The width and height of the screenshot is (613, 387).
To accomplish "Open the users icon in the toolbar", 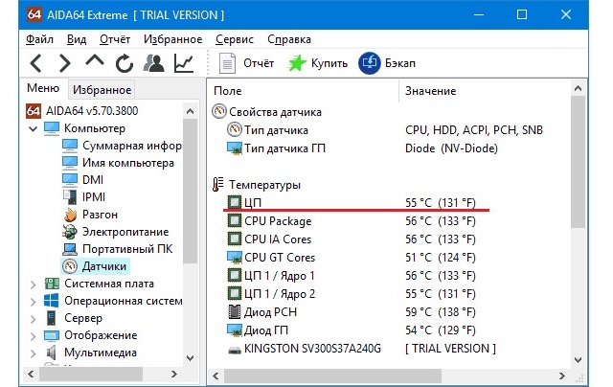I will coord(153,63).
